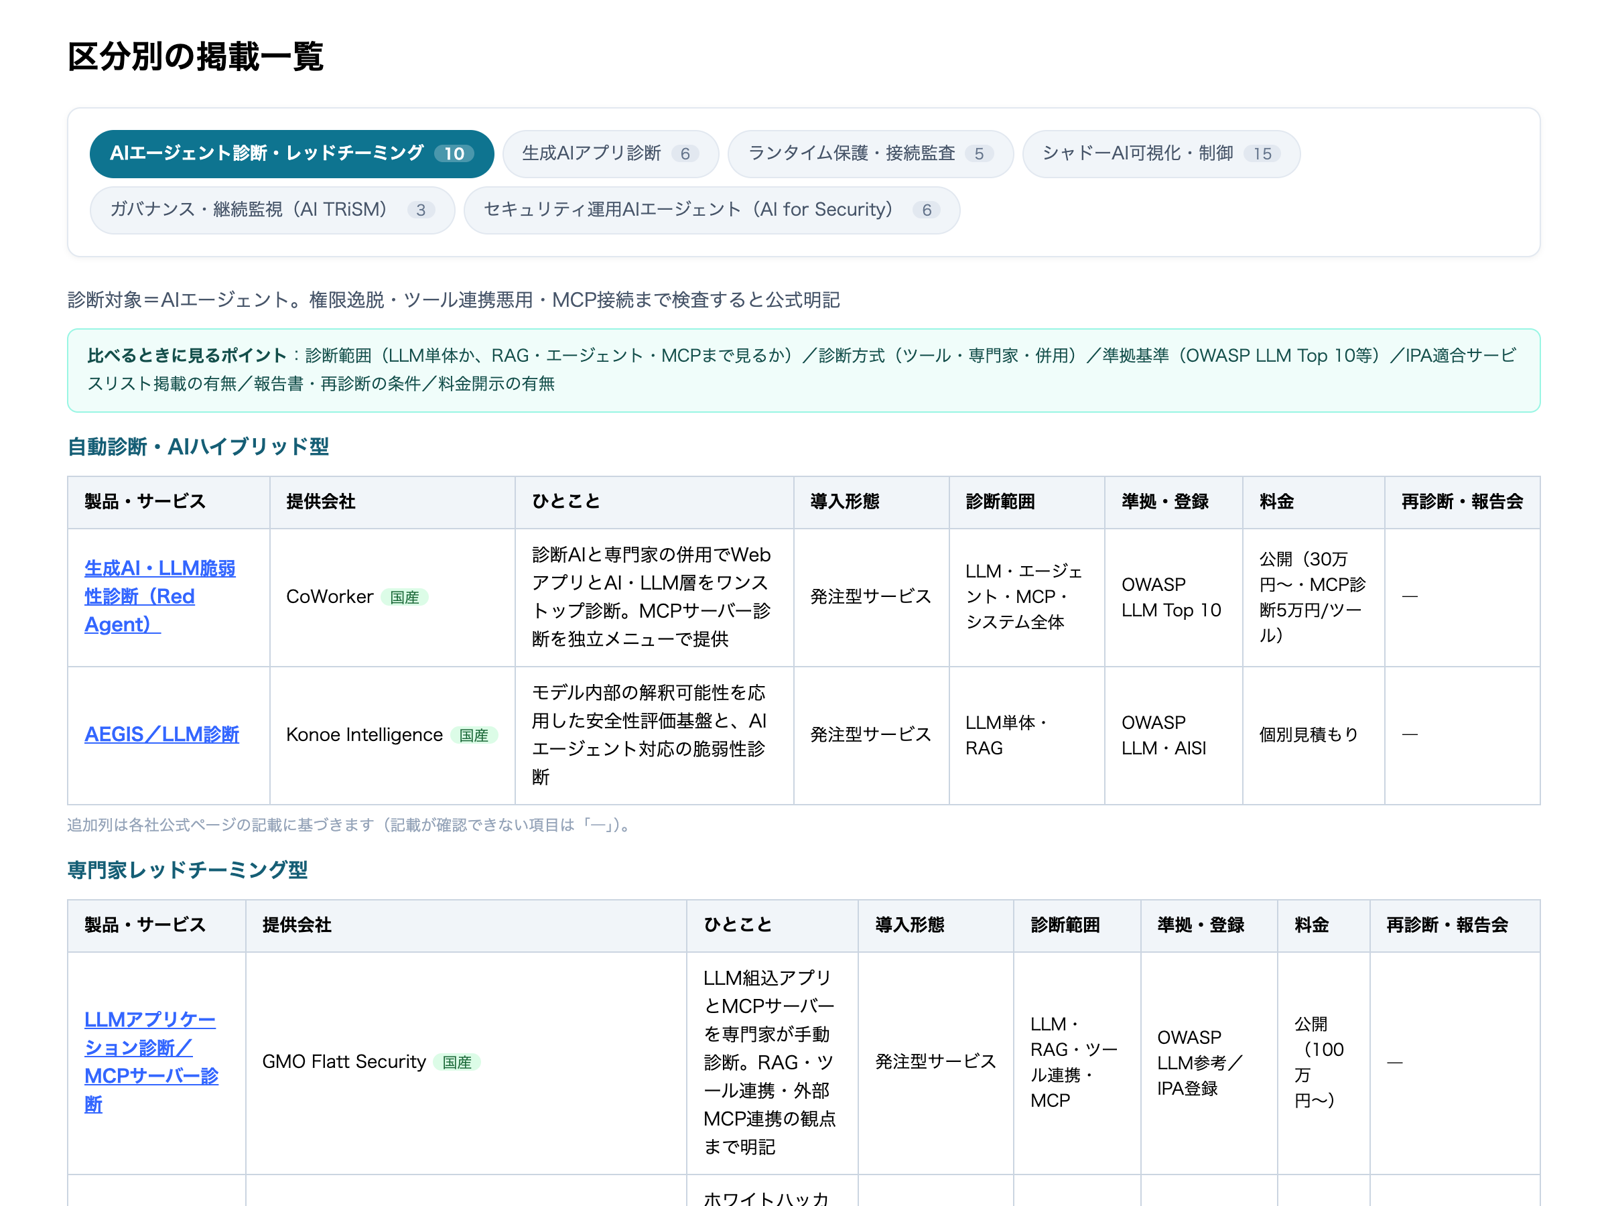Viewport: 1608px width, 1206px height.
Task: Click the 国産 badge next to Konoe Intelligence
Action: (x=474, y=735)
